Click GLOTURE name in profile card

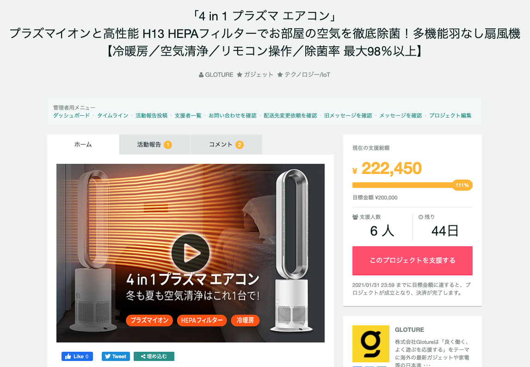[409, 330]
